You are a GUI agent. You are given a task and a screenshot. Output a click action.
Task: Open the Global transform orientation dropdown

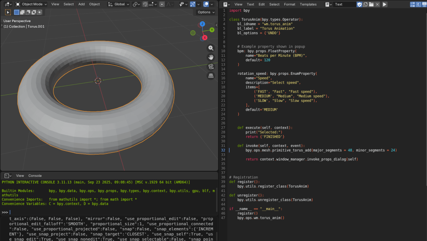[119, 4]
